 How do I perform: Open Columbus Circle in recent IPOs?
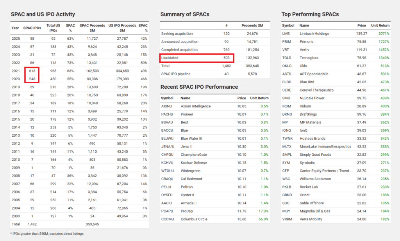coord(194,220)
